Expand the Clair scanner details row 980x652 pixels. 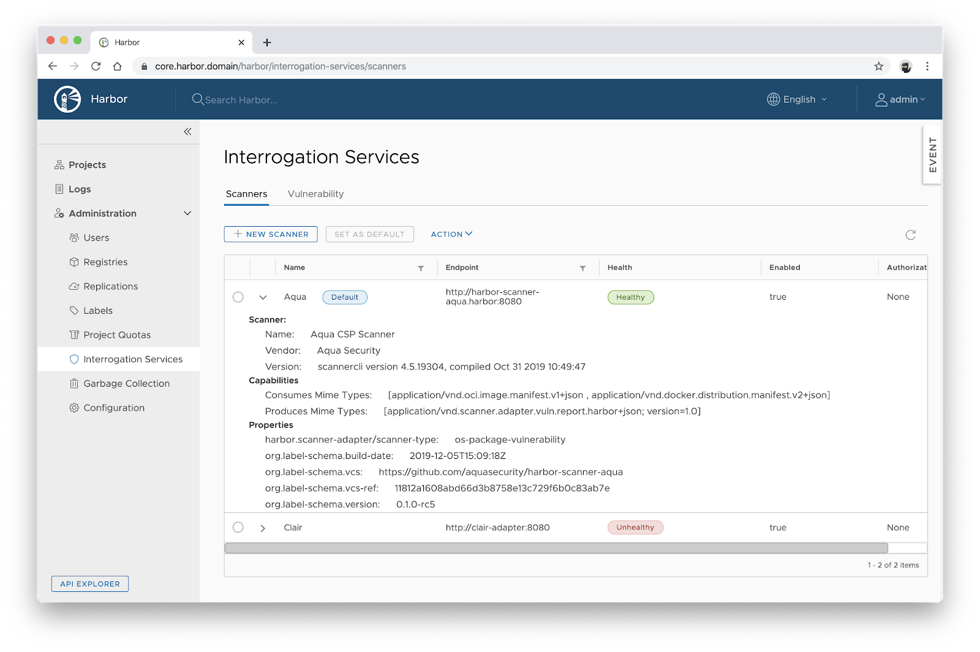pyautogui.click(x=263, y=528)
